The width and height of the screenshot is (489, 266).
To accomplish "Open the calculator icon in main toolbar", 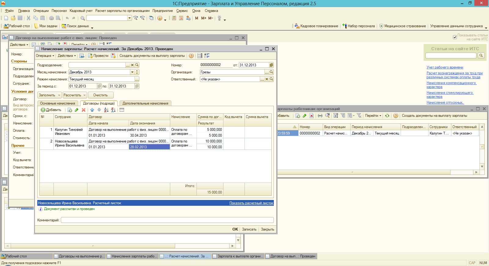I will [174, 18].
